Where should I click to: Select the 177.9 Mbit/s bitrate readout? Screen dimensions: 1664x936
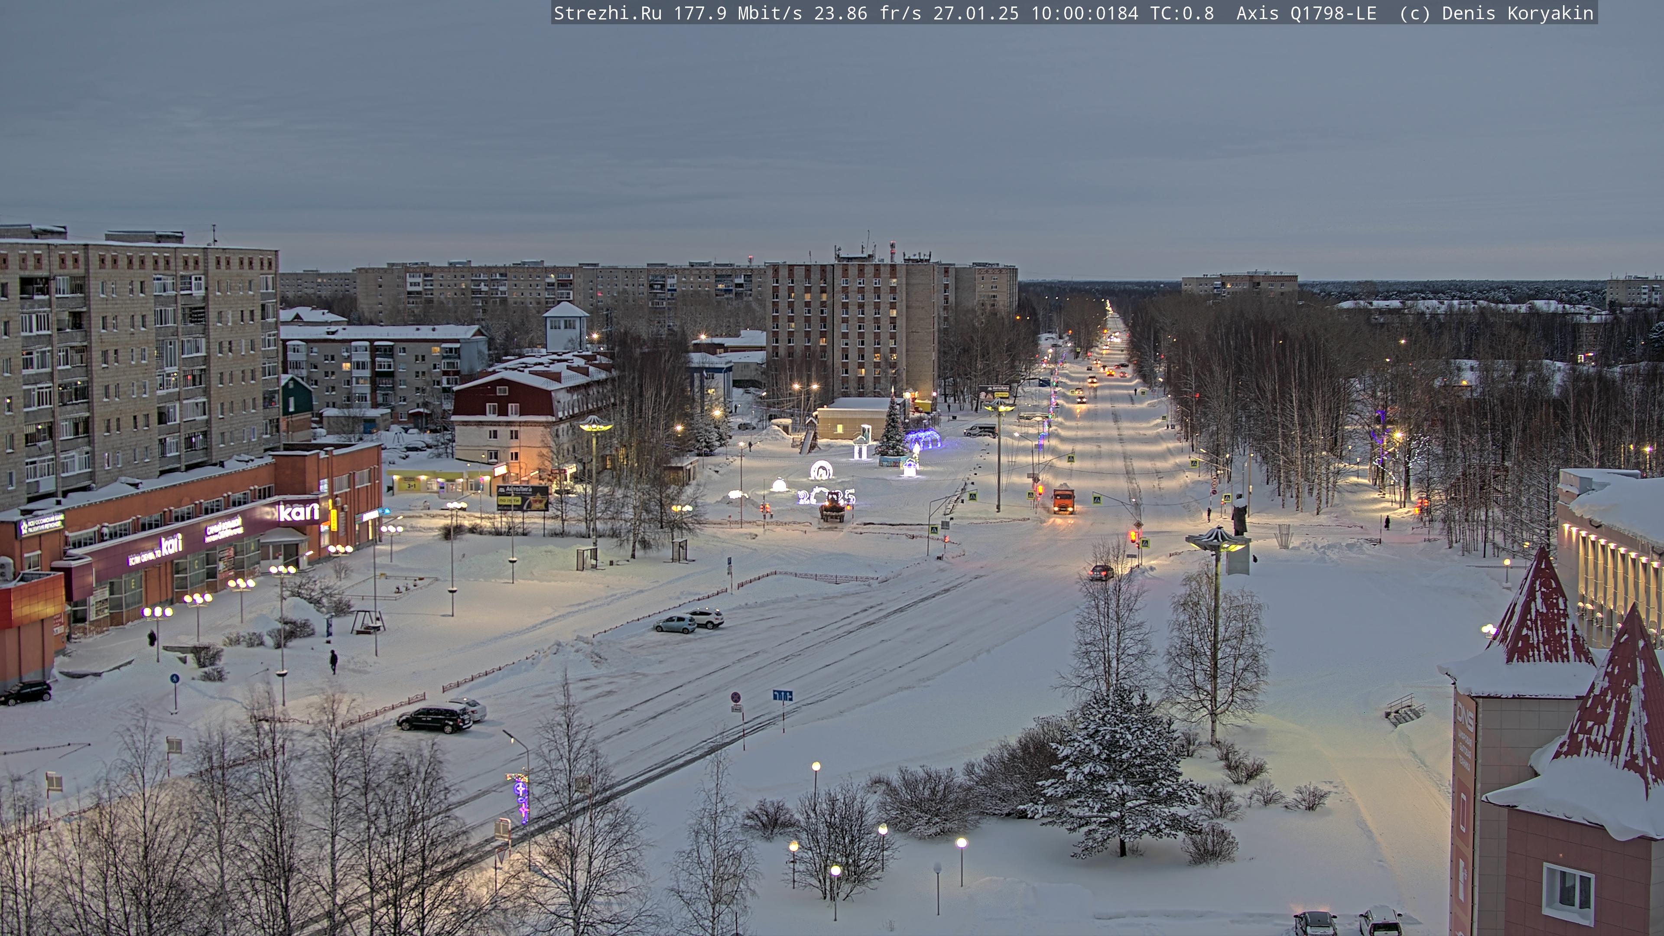pos(738,13)
